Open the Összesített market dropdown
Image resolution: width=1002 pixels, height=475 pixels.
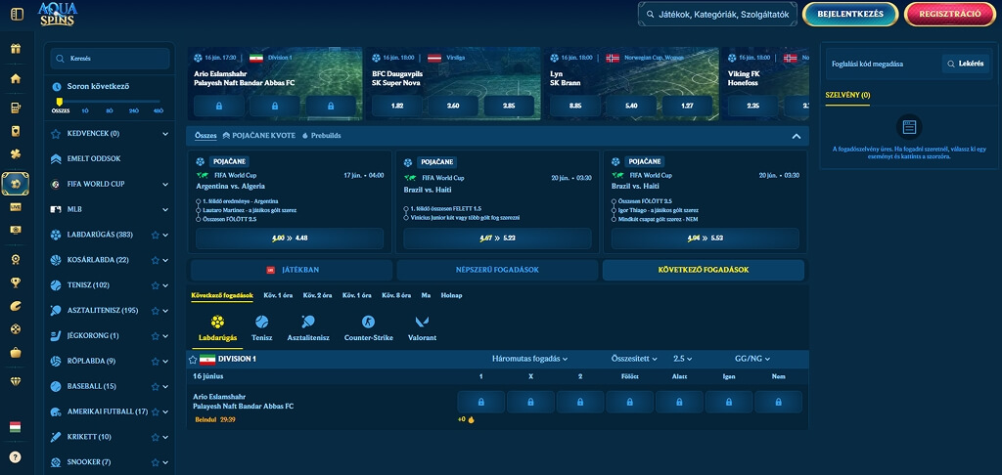pyautogui.click(x=634, y=359)
